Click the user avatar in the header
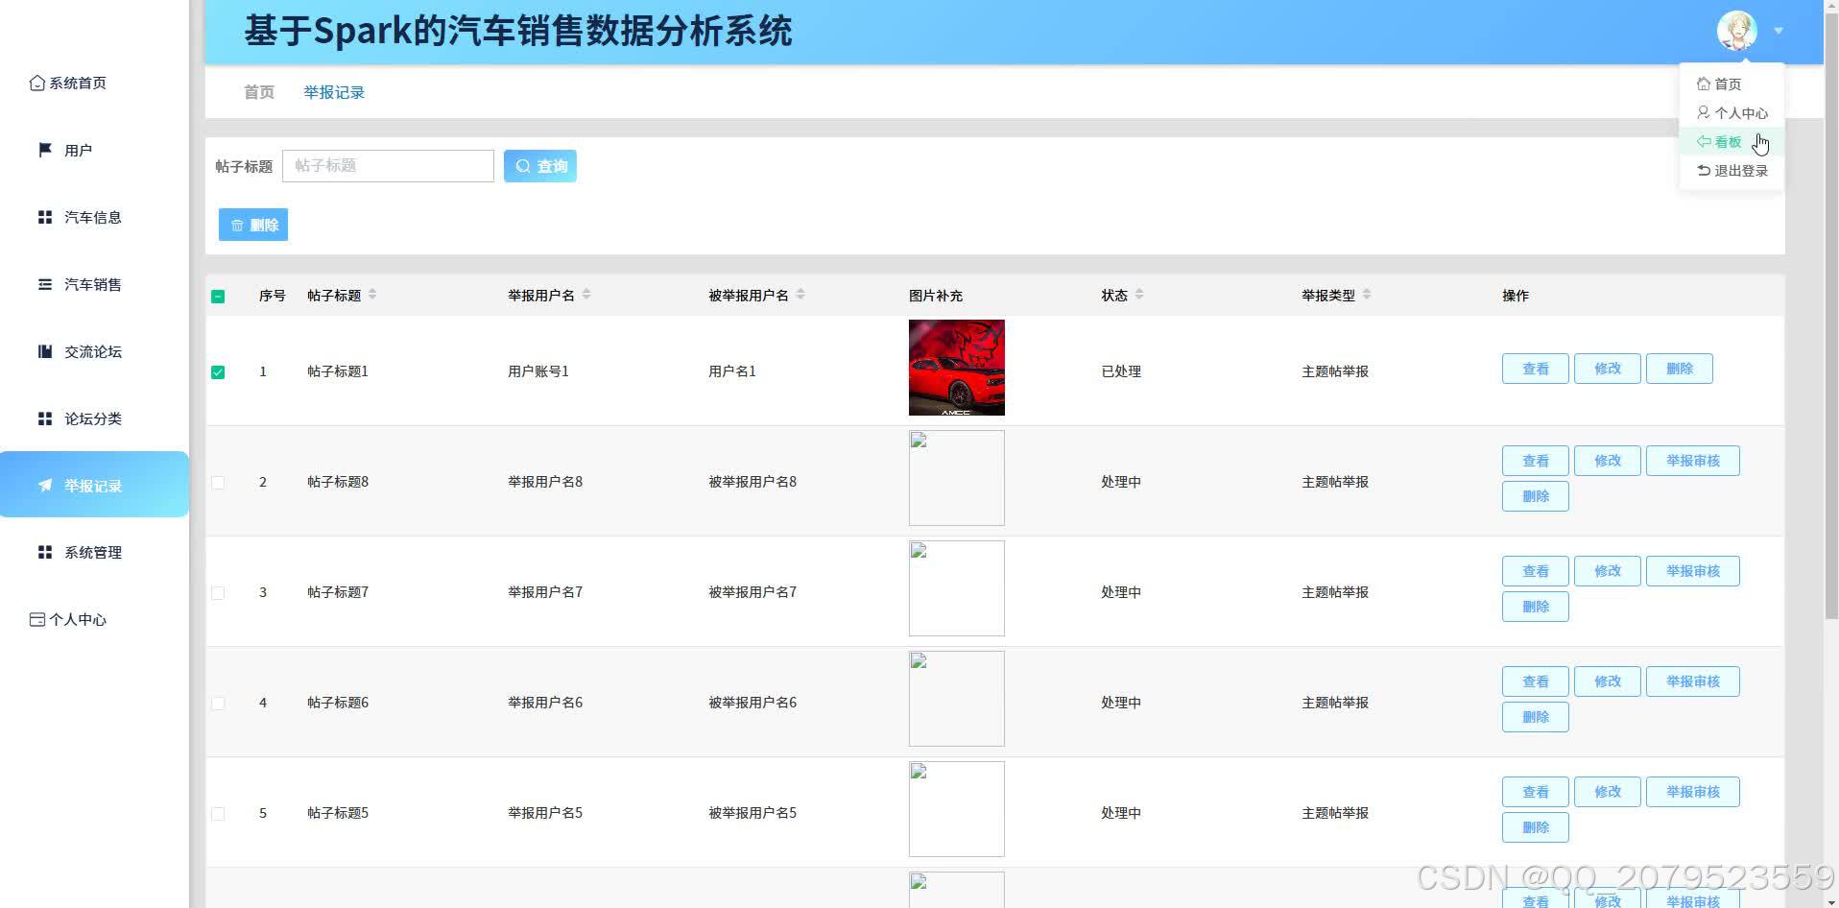Viewport: 1839px width, 908px height. [x=1737, y=31]
